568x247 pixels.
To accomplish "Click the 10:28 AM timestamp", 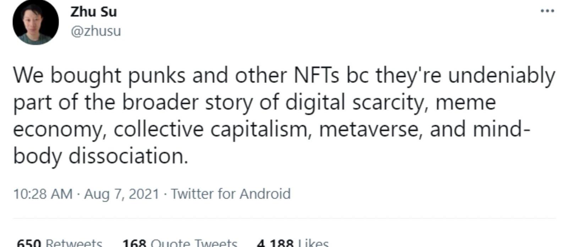I will click(43, 194).
